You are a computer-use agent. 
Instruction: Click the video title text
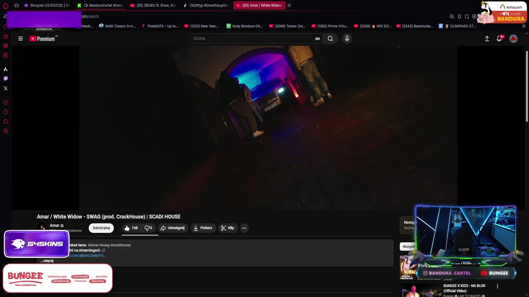tap(109, 217)
